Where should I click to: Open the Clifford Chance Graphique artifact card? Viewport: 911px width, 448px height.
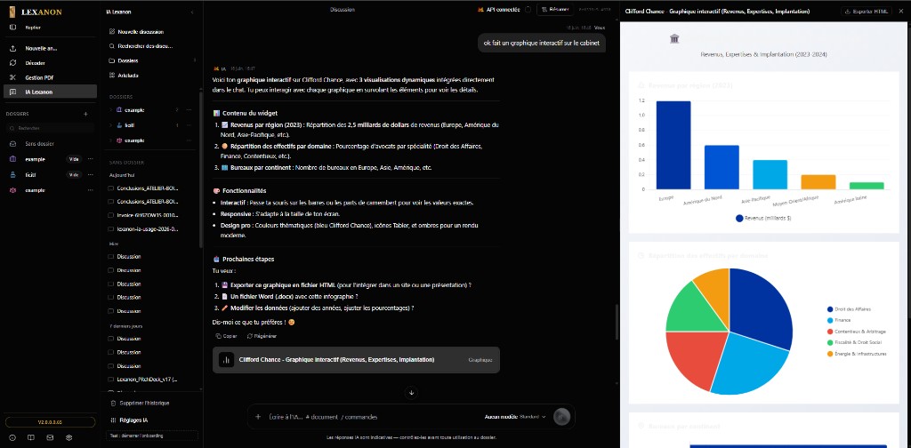pos(356,360)
